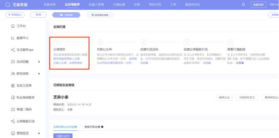279x138 pixels.
Task: Click the 企微打通 section heading
Action: [59, 27]
